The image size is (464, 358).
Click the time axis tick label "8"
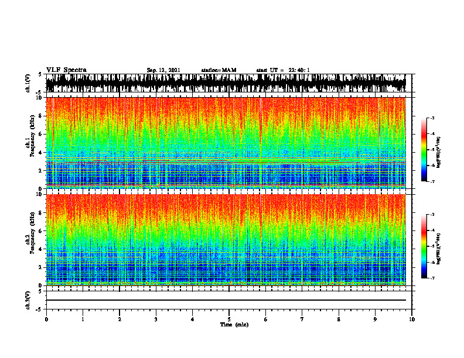pos(339,319)
